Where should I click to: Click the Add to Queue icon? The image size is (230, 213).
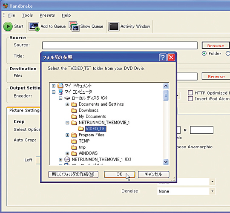click(34, 26)
